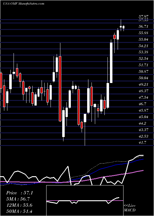154x216 pixels.
Task: Select the 54.21 price axis label
Action: click(144, 46)
